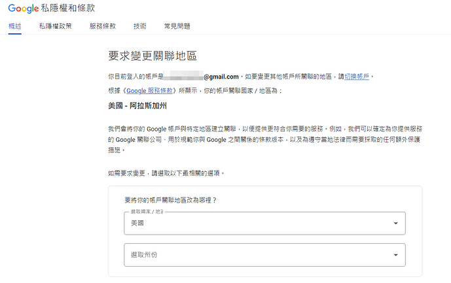Go to the 技術 tab
The width and height of the screenshot is (451, 283).
pos(140,26)
